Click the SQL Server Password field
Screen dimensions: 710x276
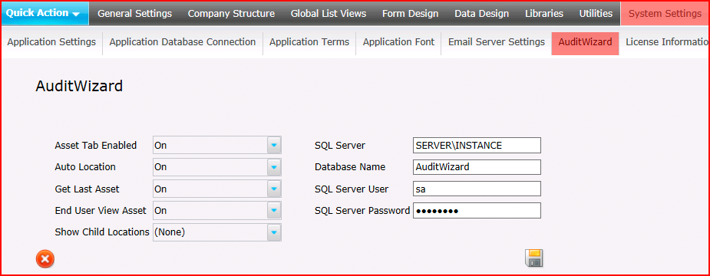tap(477, 210)
